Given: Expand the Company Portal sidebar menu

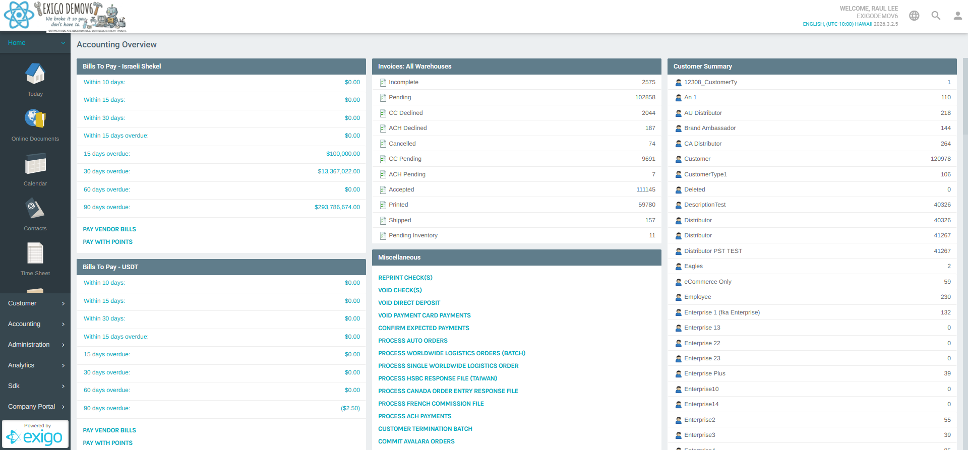Looking at the screenshot, I should [x=35, y=407].
